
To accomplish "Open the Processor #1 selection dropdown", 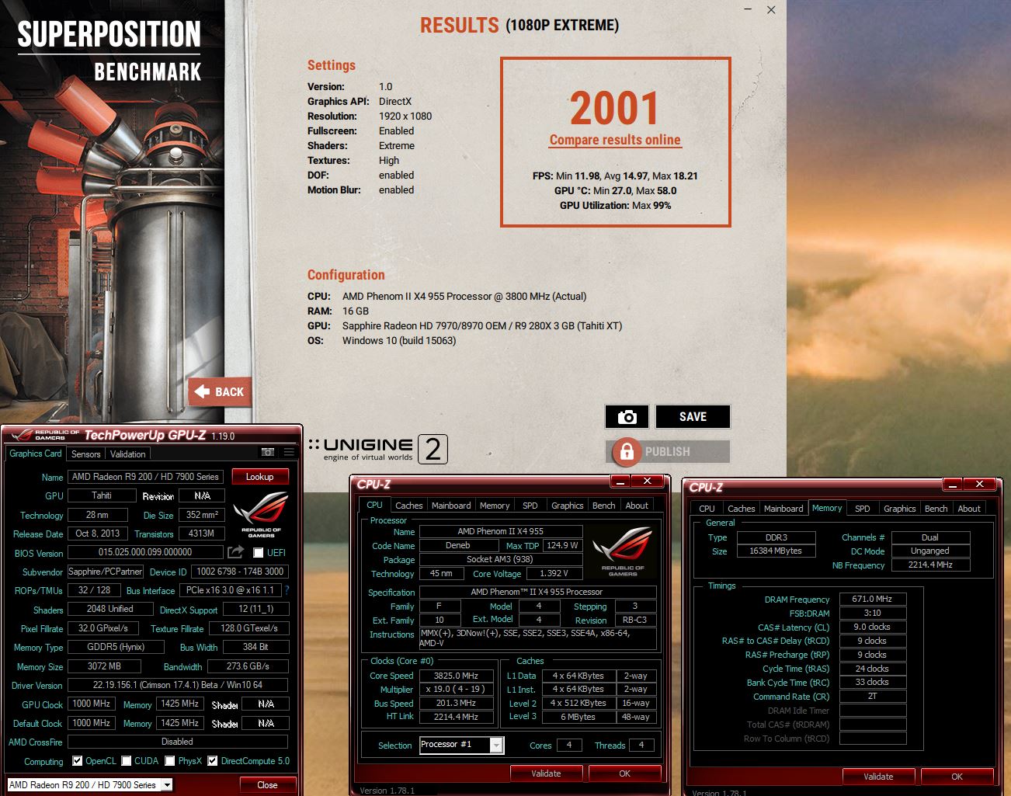I will (496, 745).
